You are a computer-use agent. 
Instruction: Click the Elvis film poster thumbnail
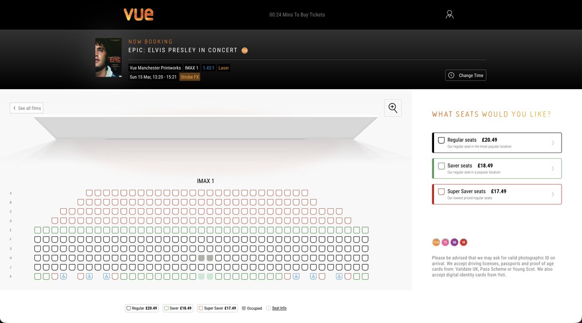tap(109, 58)
